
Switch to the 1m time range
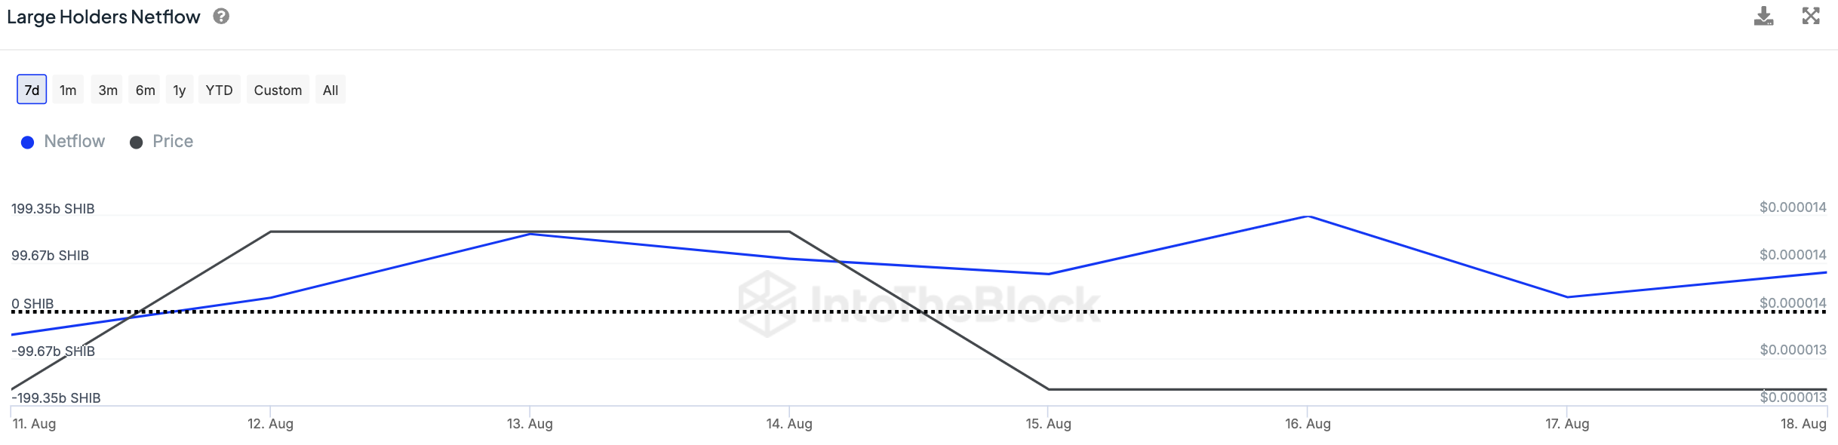[68, 90]
